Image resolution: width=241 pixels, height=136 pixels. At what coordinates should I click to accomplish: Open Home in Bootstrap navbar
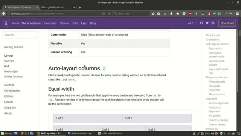click(x=16, y=23)
